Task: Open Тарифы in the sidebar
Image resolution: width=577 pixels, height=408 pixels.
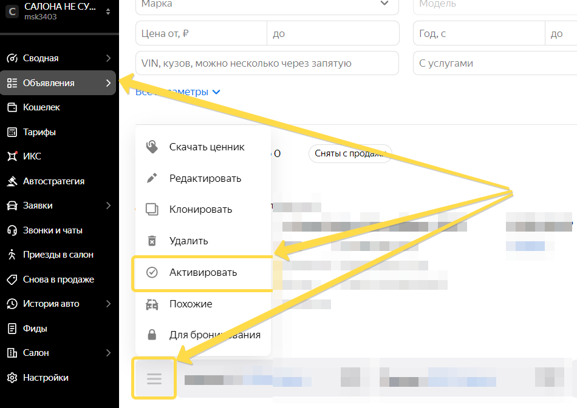Action: pos(39,132)
